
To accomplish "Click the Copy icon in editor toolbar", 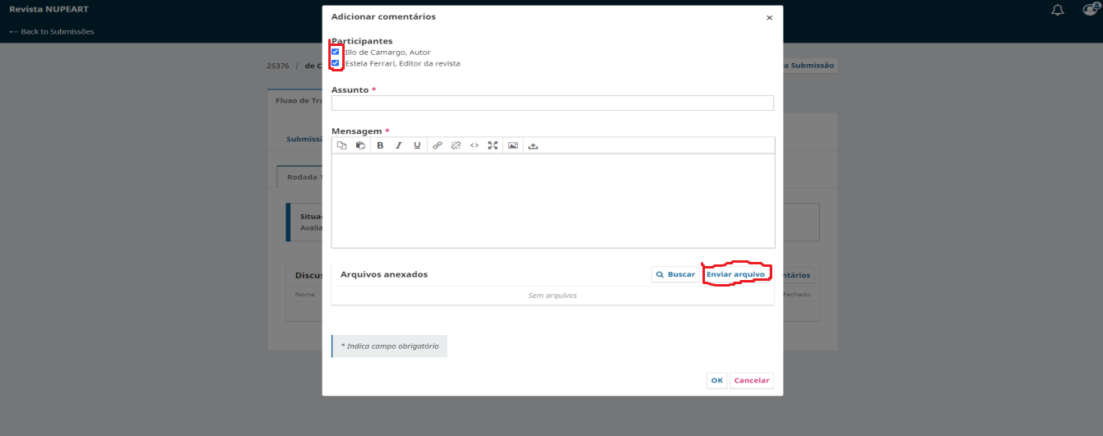I will pyautogui.click(x=342, y=145).
